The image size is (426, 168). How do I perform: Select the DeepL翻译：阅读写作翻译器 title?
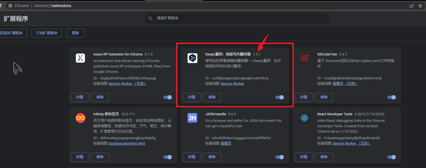pos(228,54)
